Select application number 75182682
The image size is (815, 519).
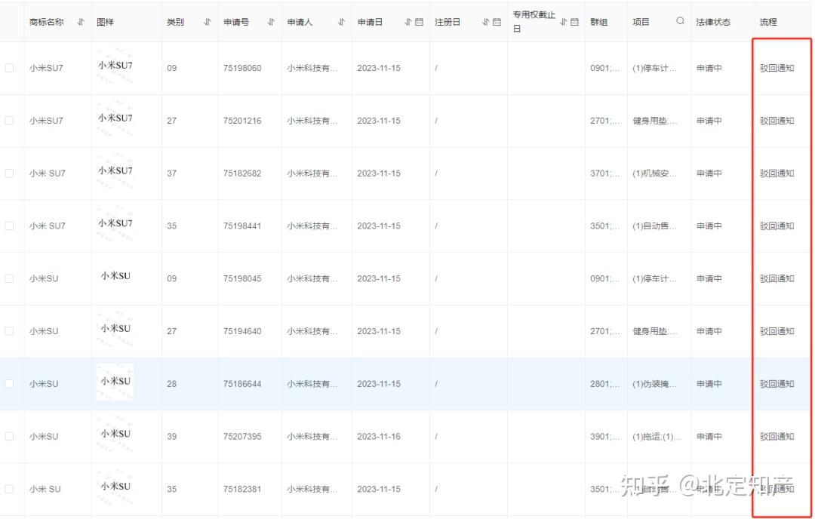(242, 173)
